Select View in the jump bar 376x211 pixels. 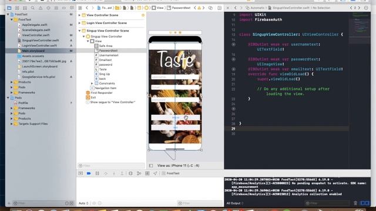[x=157, y=8]
